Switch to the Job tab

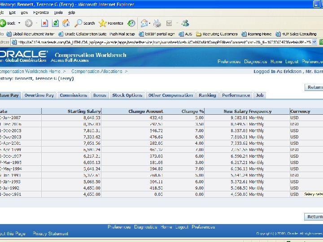coord(260,95)
